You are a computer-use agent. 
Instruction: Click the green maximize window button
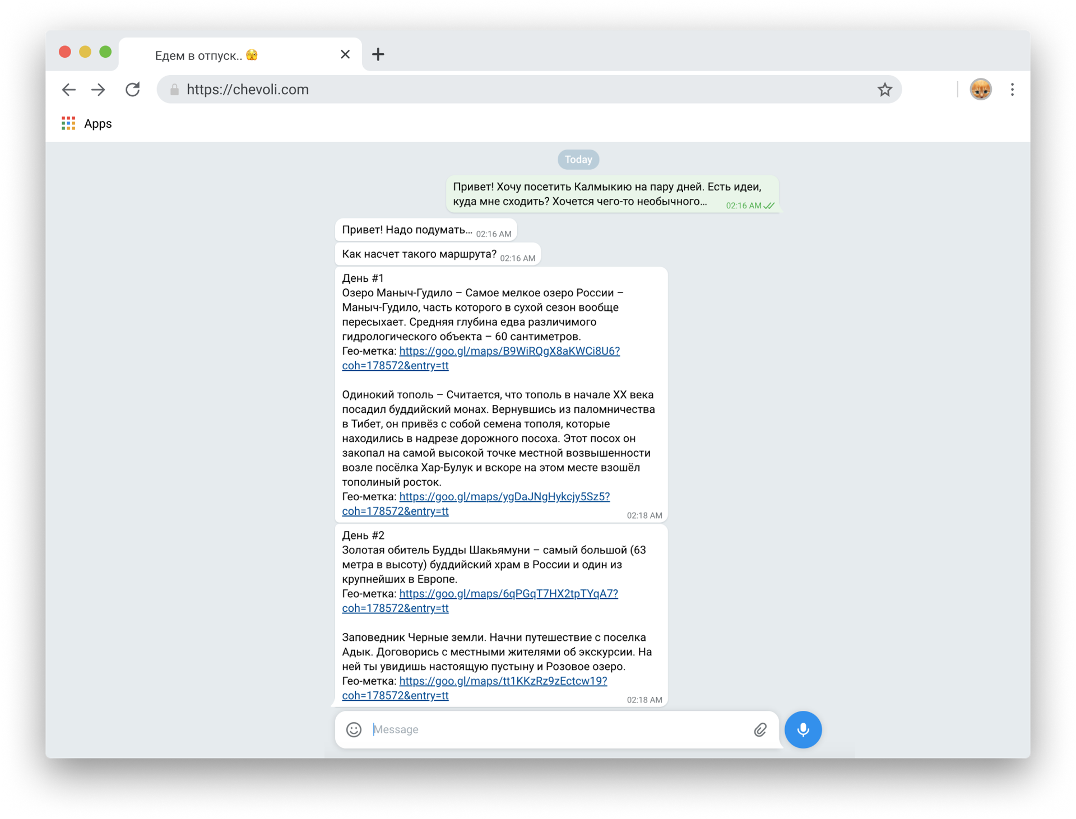click(105, 52)
